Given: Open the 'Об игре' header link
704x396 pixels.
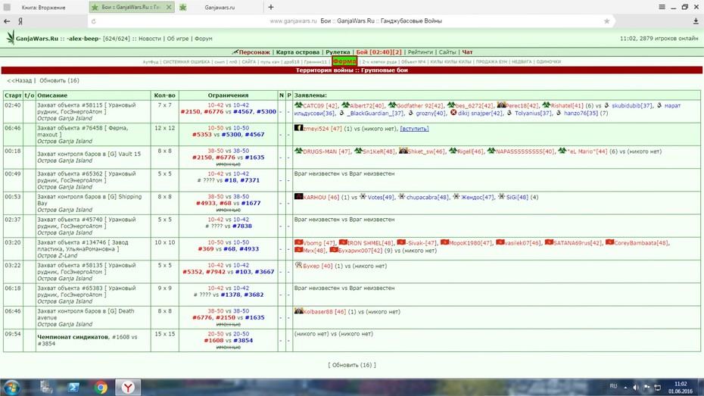Looking at the screenshot, I should (x=178, y=39).
